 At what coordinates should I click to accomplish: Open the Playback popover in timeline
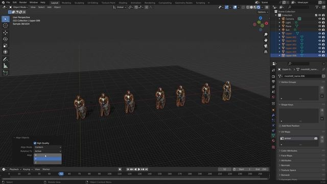coord(15,169)
